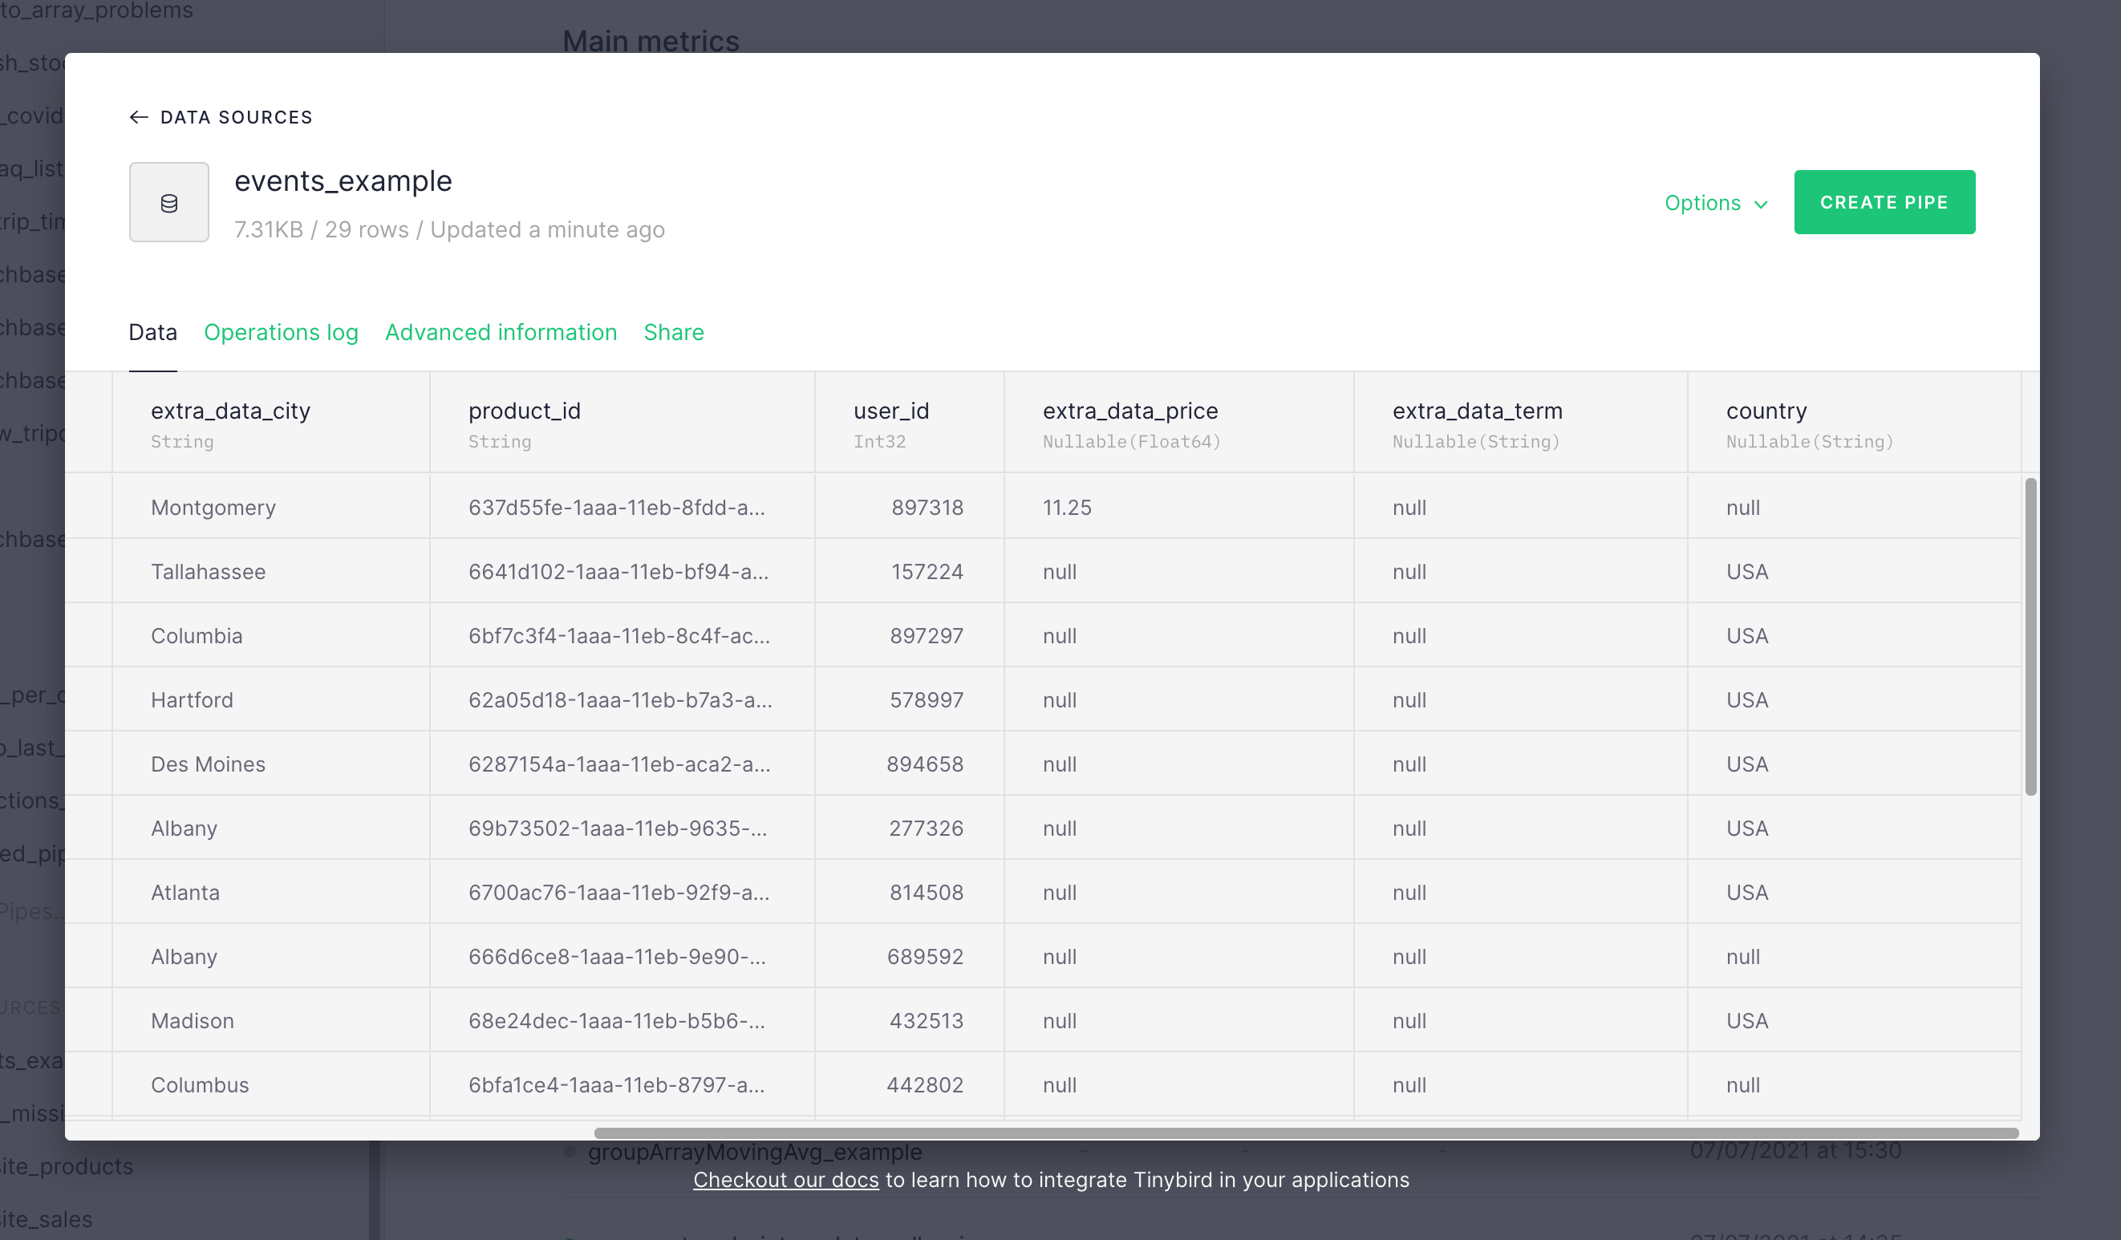The image size is (2121, 1240).
Task: Click the horizontal scrollbar below the table
Action: (1306, 1133)
